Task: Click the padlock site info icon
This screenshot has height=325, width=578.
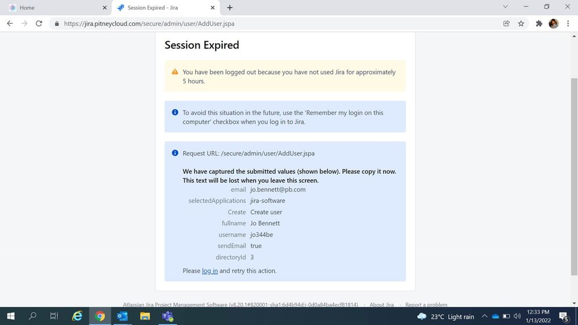Action: coord(57,24)
